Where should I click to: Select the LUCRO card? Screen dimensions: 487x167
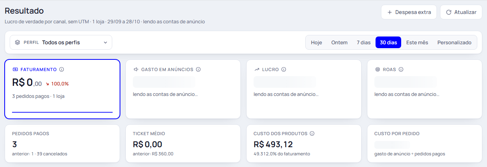304,89
